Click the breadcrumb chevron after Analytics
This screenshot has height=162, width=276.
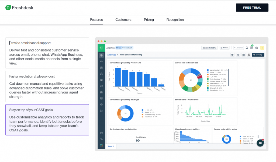coord(118,55)
